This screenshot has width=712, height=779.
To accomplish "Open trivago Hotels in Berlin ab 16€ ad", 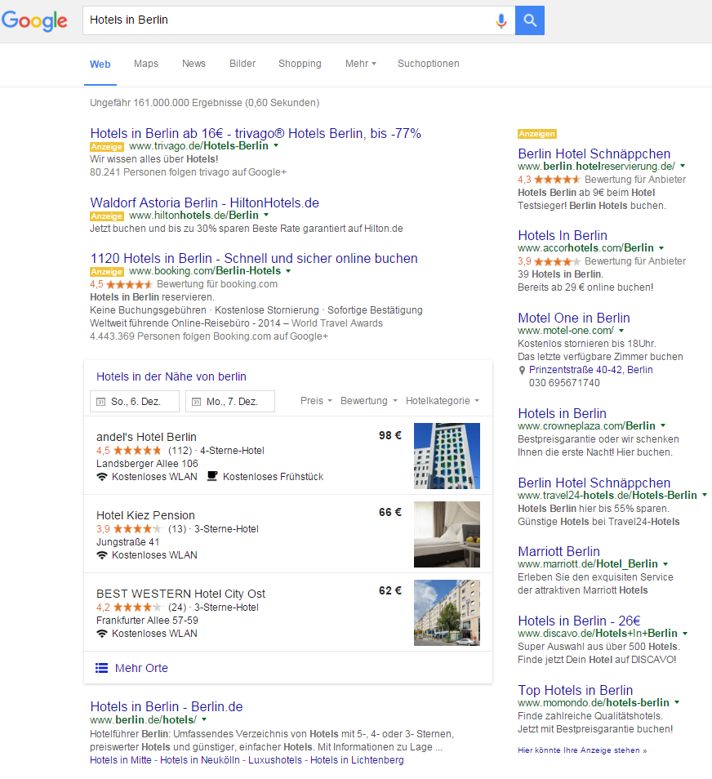I will (x=256, y=134).
